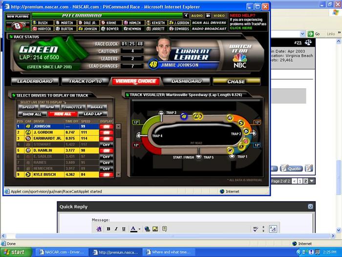Image resolution: width=342 pixels, height=257 pixels.
Task: Go to forum page 1
Action: (x=300, y=181)
